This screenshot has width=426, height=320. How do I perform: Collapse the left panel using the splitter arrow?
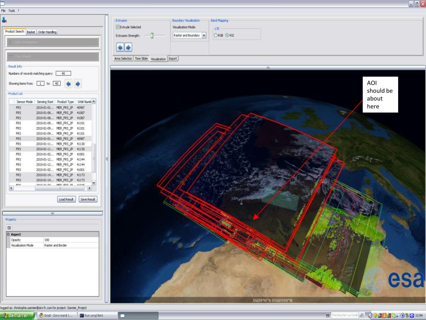[107, 159]
